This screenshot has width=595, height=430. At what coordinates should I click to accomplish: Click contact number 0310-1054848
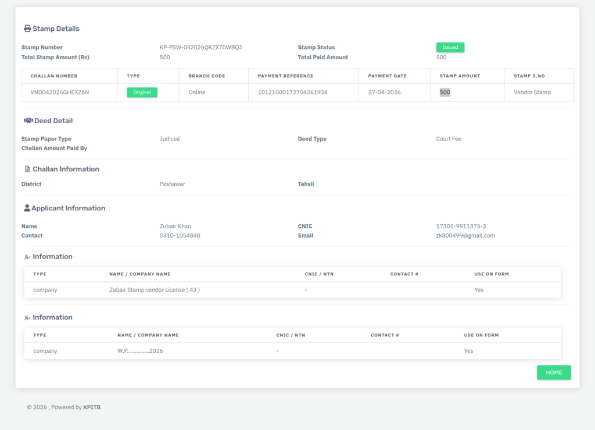[x=180, y=235]
